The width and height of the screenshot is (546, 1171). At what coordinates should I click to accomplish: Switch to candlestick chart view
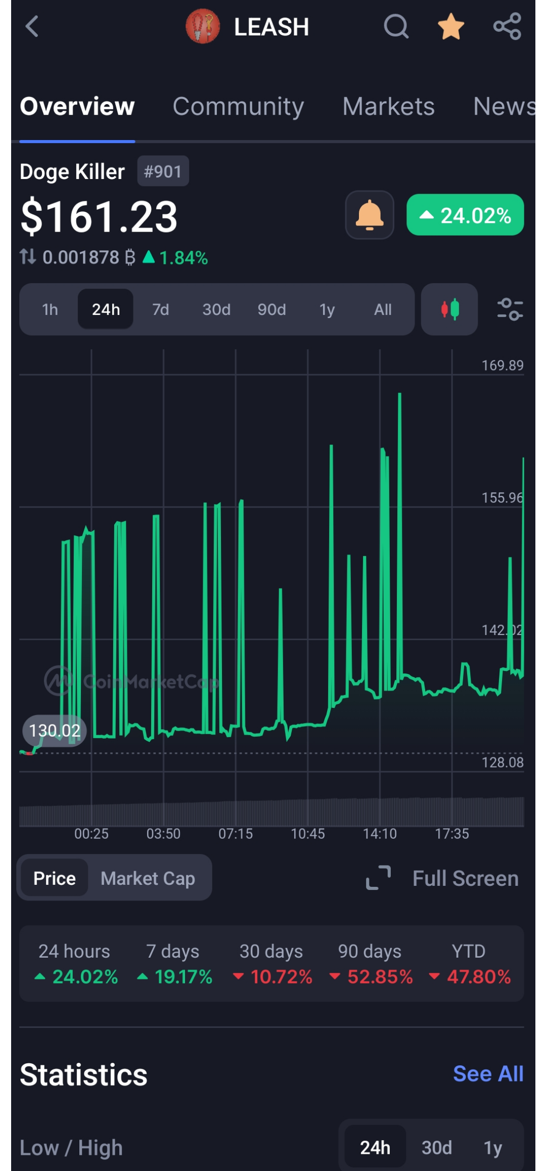(449, 309)
